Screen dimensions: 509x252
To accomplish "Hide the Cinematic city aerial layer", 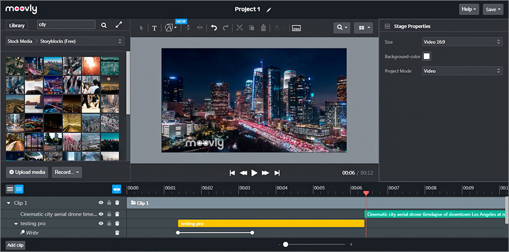I will coord(101,214).
